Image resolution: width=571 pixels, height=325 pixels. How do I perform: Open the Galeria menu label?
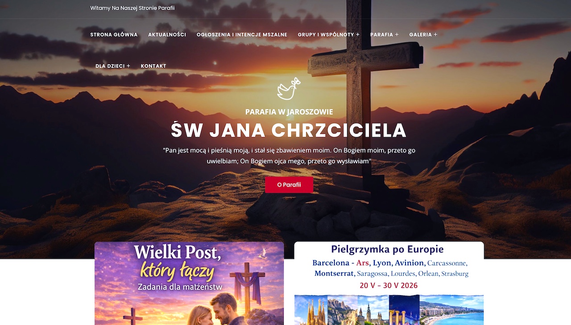[420, 34]
